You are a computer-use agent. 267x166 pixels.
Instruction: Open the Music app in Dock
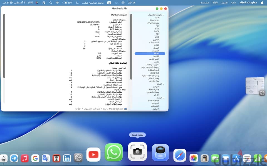pyautogui.click(x=25, y=158)
